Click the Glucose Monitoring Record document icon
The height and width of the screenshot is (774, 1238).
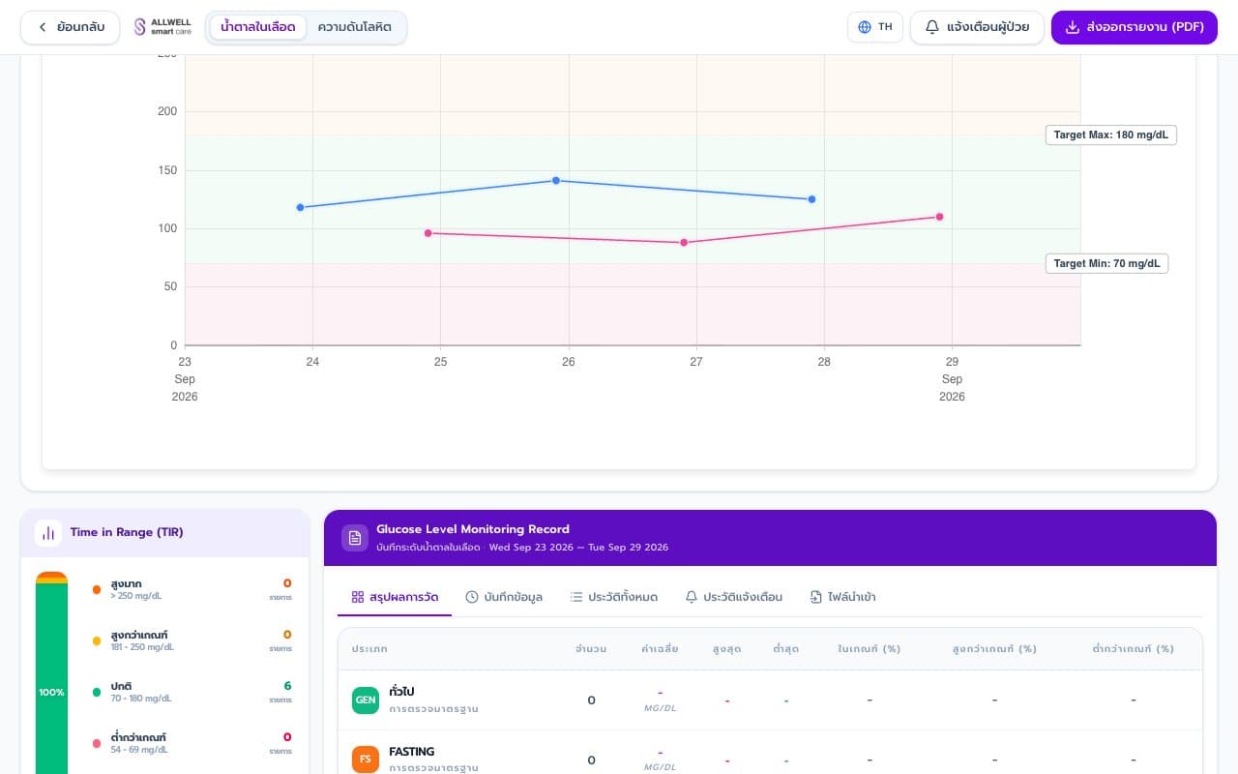coord(355,538)
